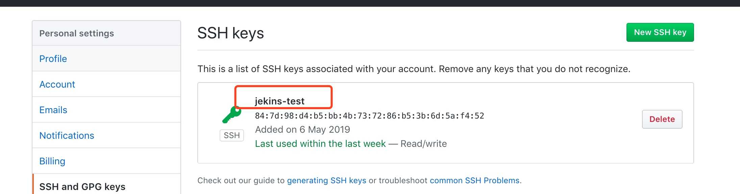Open the Profile settings page
Screen dimensions: 740x194
tap(53, 59)
